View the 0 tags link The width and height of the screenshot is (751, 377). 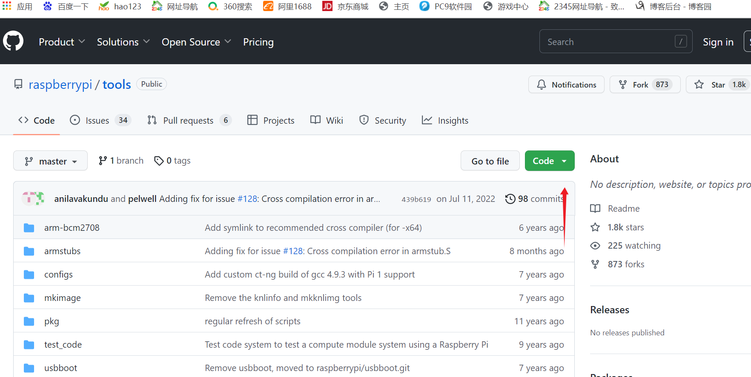coord(172,161)
